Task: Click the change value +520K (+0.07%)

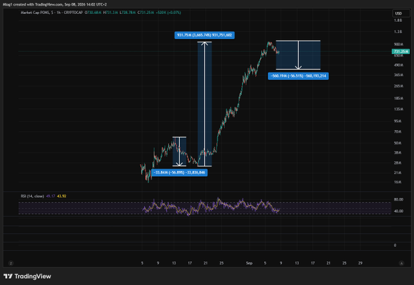Action: [168, 12]
